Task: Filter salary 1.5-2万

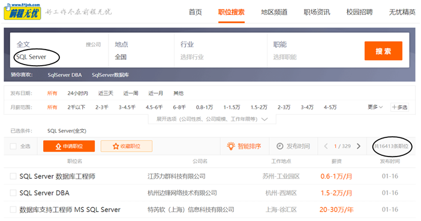Action: [259, 108]
